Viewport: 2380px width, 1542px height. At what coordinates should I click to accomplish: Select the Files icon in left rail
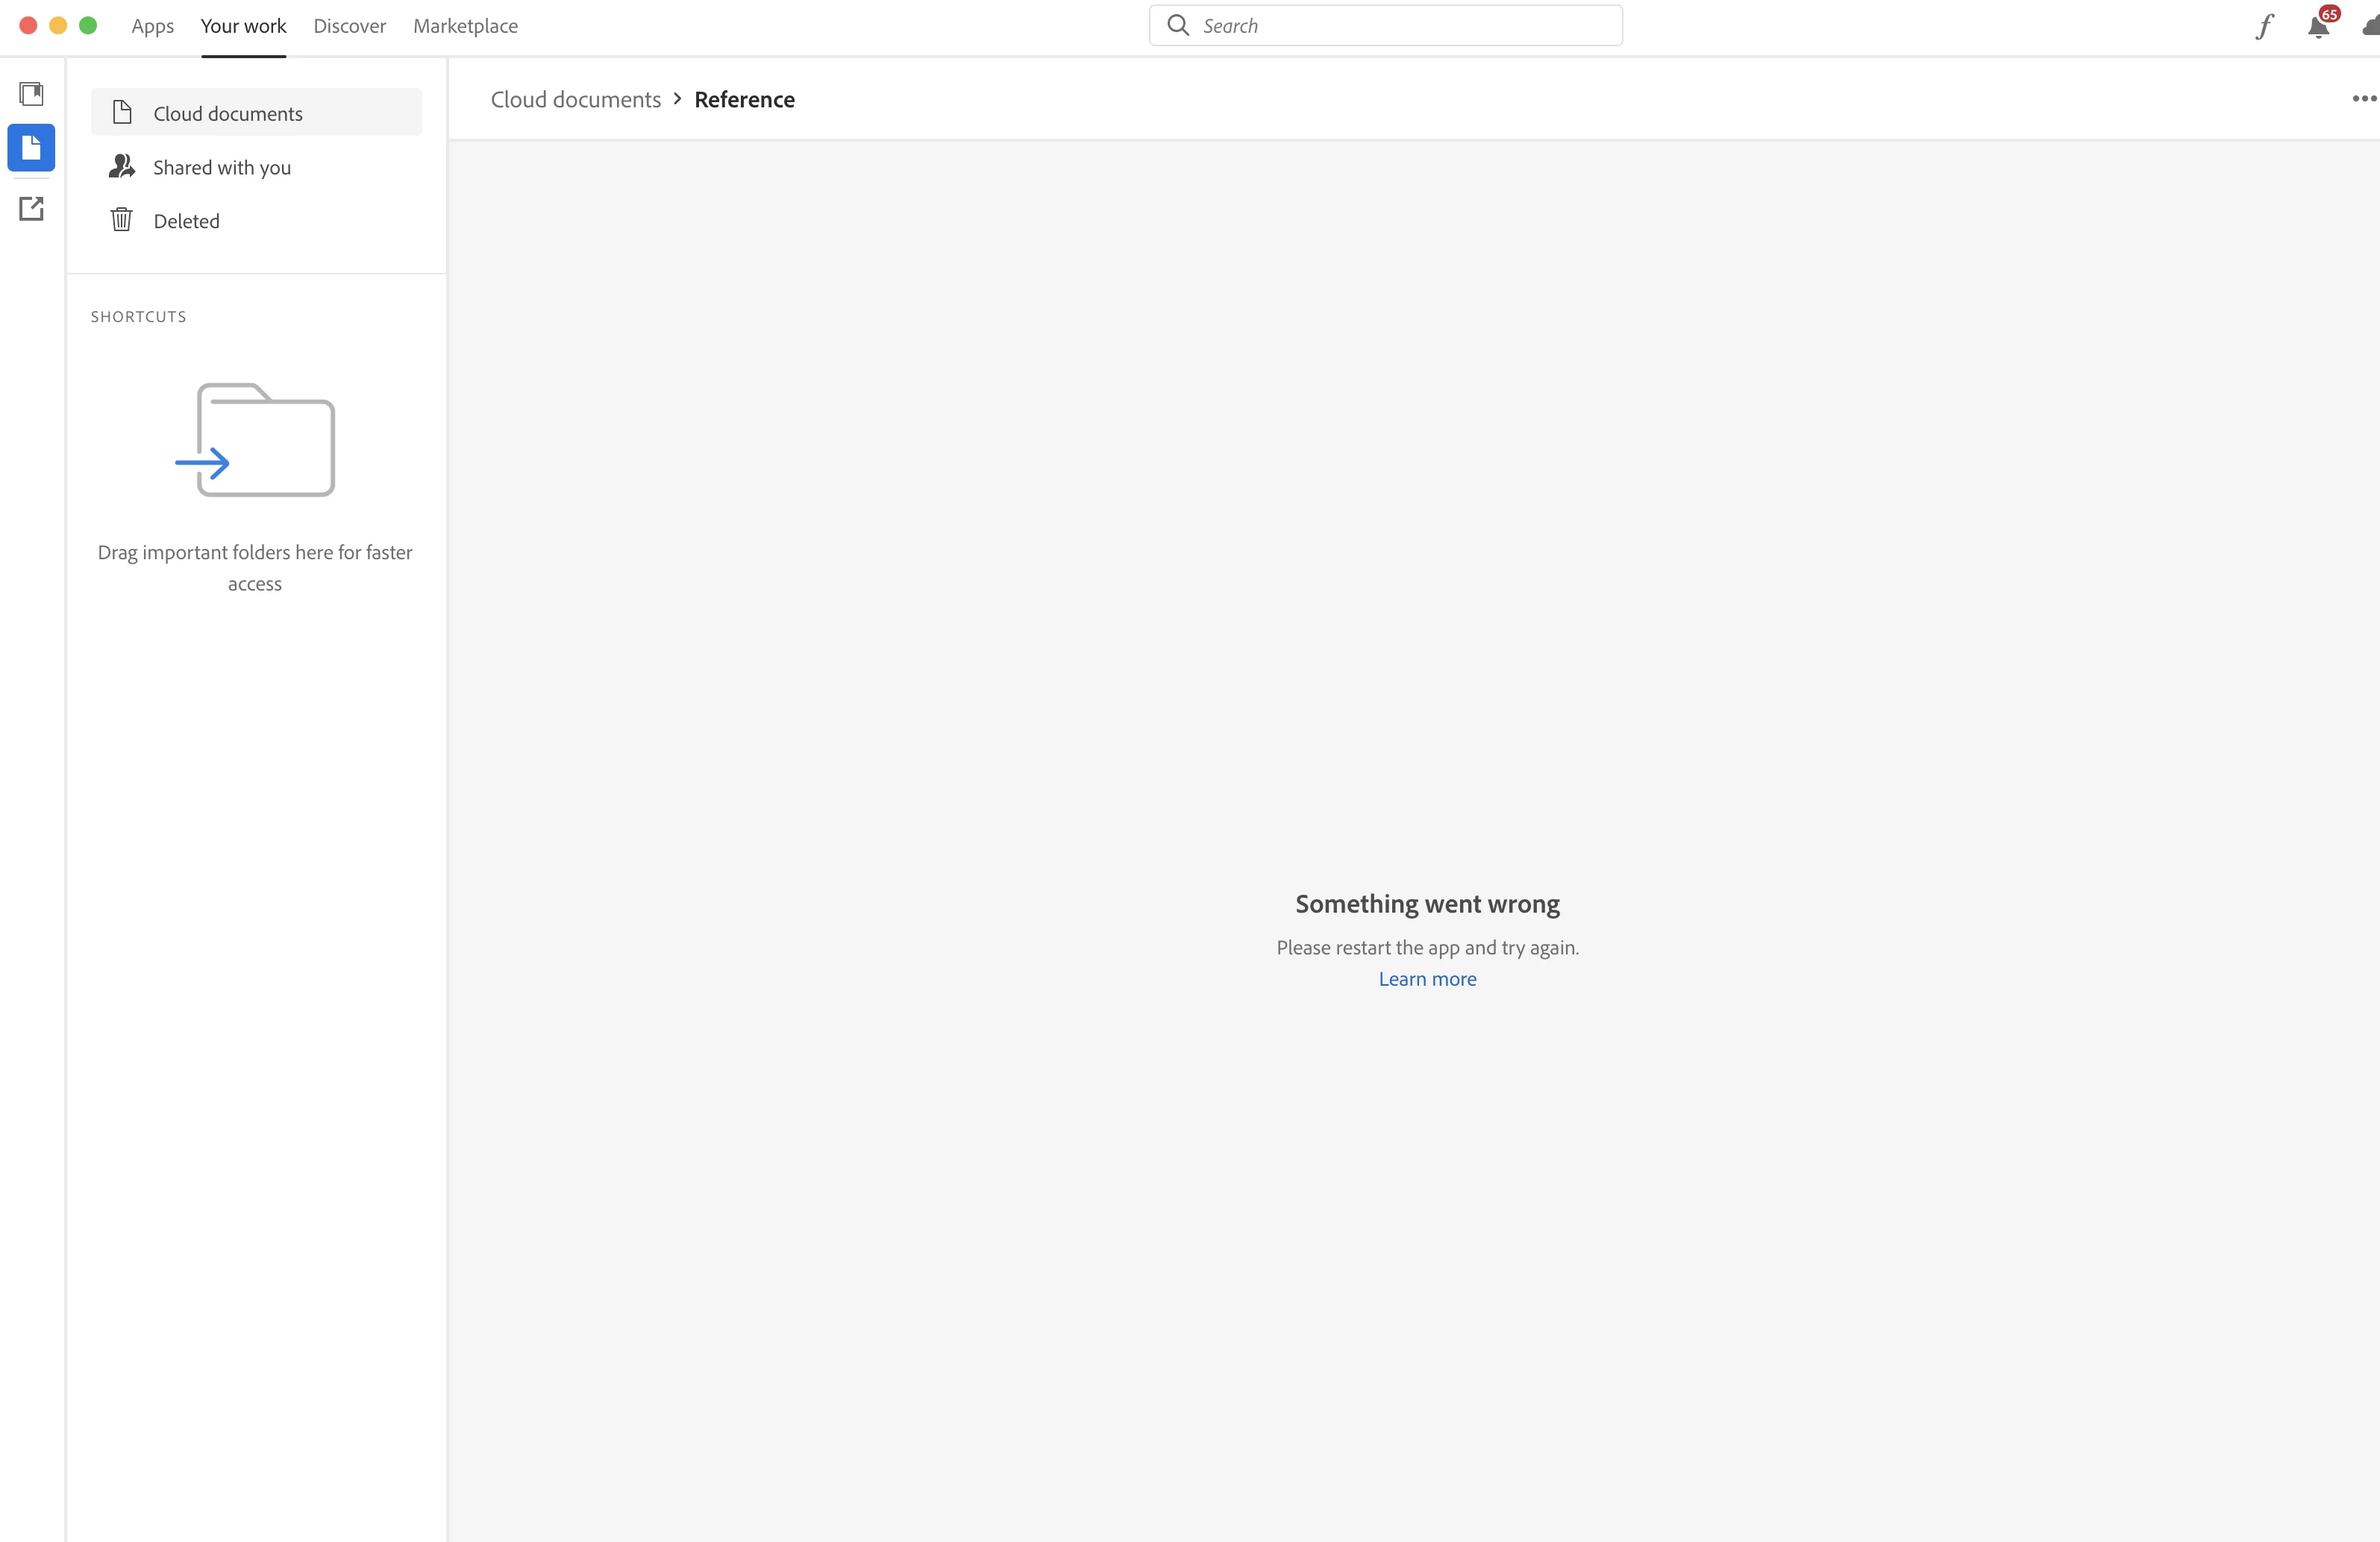click(31, 148)
